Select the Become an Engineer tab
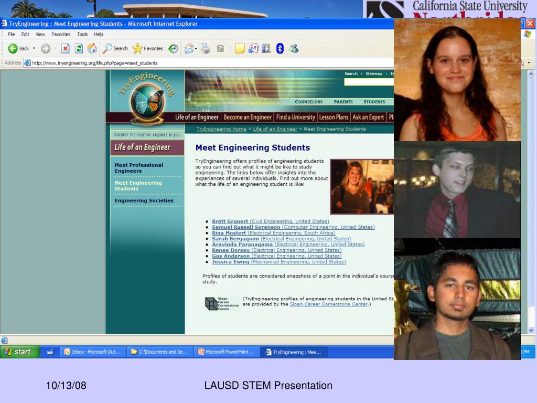This screenshot has height=403, width=537. click(x=248, y=117)
